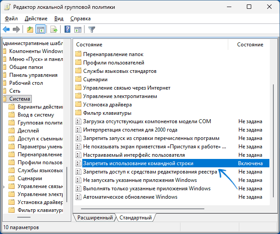This screenshot has height=234, width=280.
Task: Select Запретить доступ к средствам редактирования реестра
Action: 150,172
